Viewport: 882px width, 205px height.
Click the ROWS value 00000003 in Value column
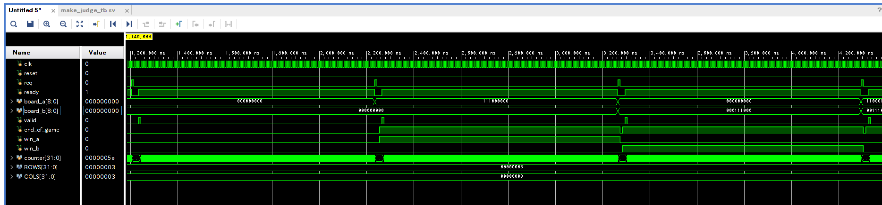click(100, 167)
